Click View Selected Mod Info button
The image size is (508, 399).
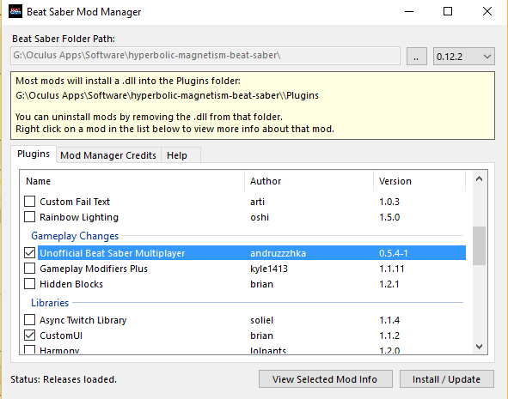click(325, 379)
